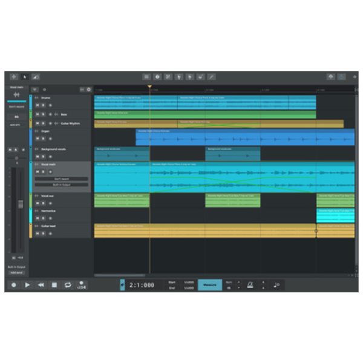Click the plus stepper right of metronome
363x363 pixels.
tap(263, 282)
